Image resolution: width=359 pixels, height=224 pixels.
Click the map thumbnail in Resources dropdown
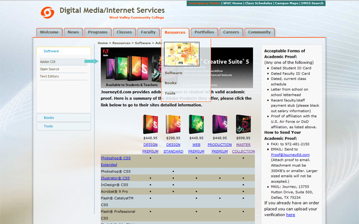click(182, 54)
